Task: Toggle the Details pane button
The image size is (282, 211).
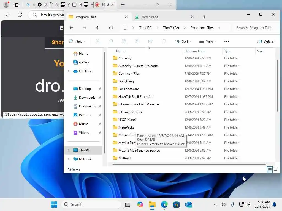Action: point(265,41)
